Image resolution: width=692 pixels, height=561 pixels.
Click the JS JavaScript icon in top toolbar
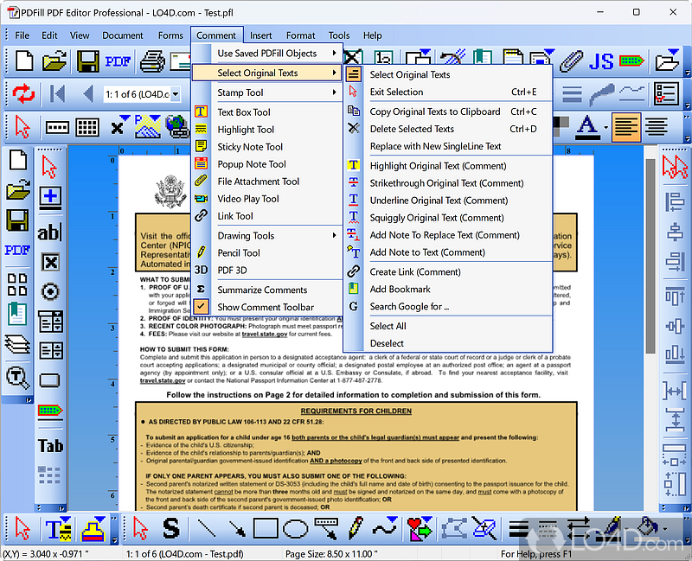(601, 61)
